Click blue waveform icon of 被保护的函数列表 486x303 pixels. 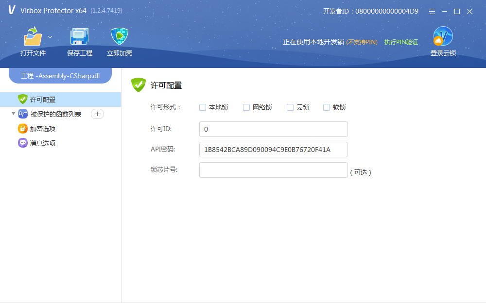point(23,114)
